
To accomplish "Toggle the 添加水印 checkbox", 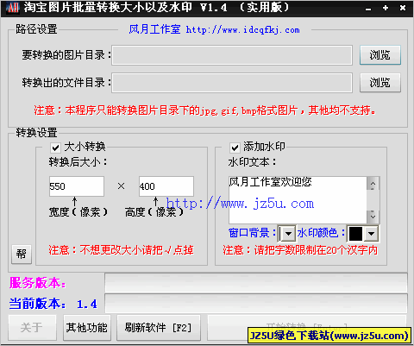I will [235, 148].
